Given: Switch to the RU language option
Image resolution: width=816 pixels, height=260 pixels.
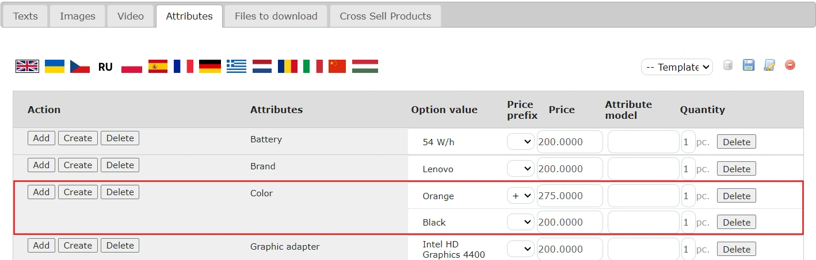Looking at the screenshot, I should [105, 67].
